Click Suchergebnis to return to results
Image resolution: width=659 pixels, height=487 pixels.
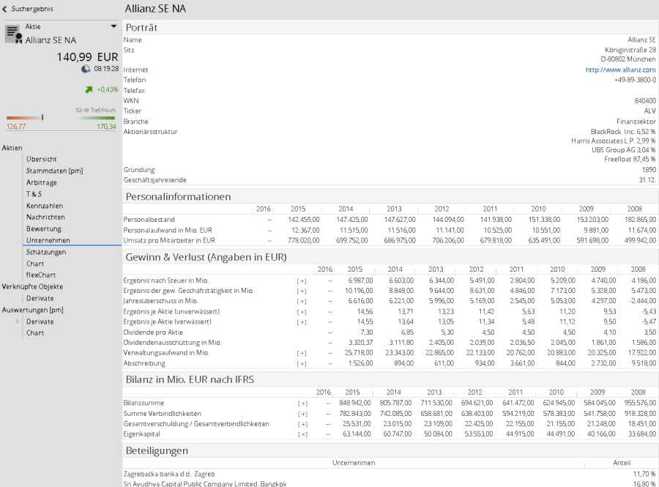[x=32, y=9]
